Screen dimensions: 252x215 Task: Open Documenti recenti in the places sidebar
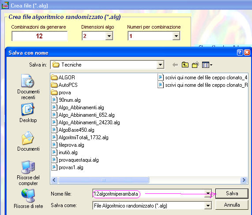(x=28, y=87)
